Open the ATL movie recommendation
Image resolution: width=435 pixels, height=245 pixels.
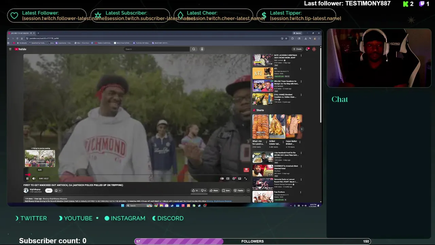click(262, 73)
